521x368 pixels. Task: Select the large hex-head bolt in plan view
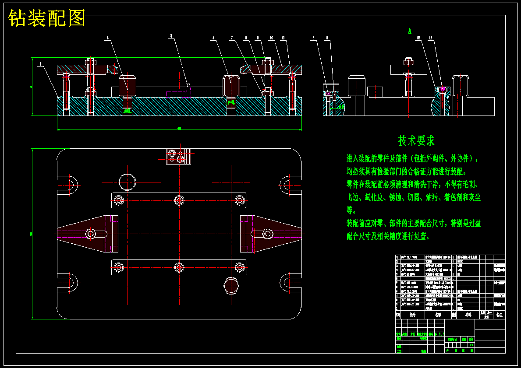[231, 286]
